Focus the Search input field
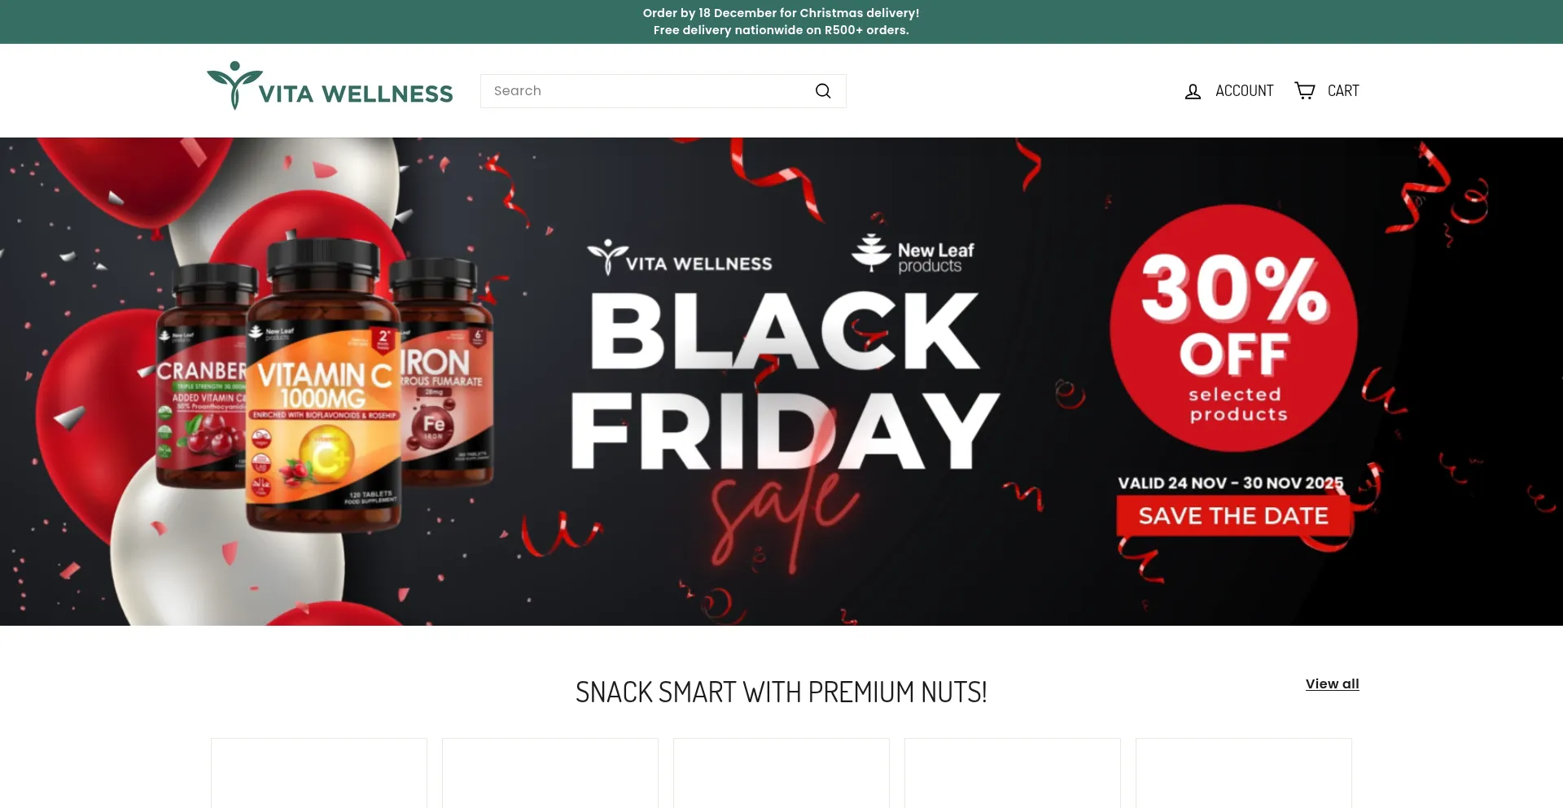Viewport: 1563px width, 808px height. (646, 91)
